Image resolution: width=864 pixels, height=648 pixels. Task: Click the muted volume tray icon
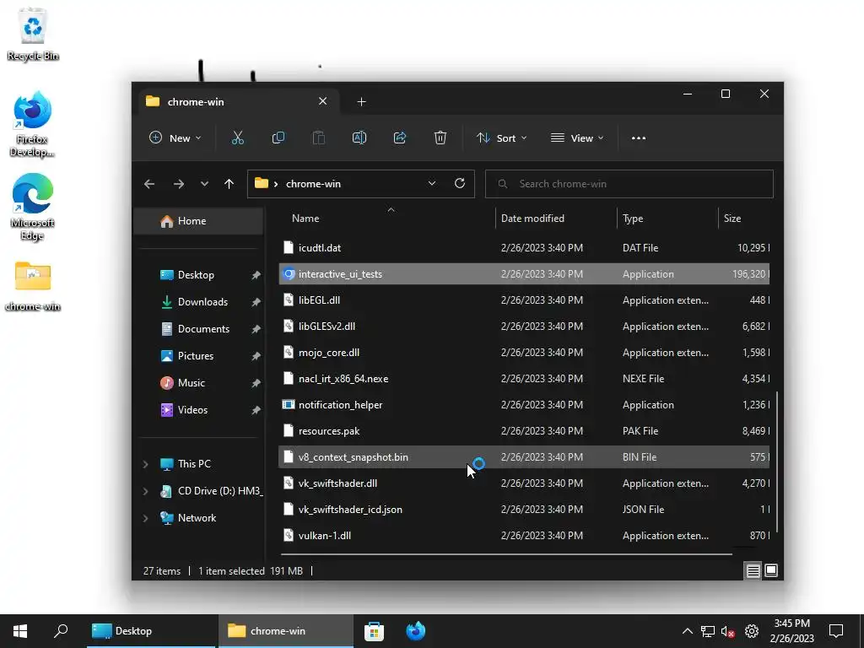pyautogui.click(x=728, y=631)
